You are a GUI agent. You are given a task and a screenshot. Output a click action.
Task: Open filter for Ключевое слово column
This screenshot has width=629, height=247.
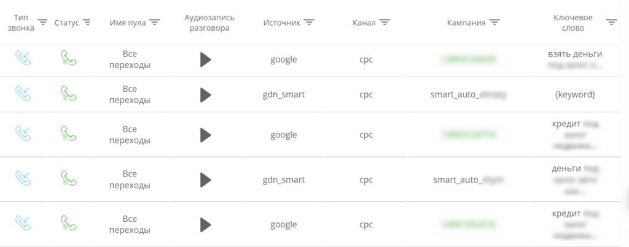point(611,23)
